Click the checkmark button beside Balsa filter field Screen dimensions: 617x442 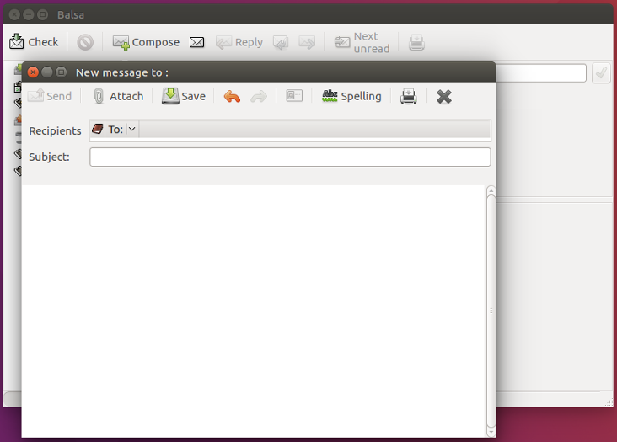click(601, 72)
